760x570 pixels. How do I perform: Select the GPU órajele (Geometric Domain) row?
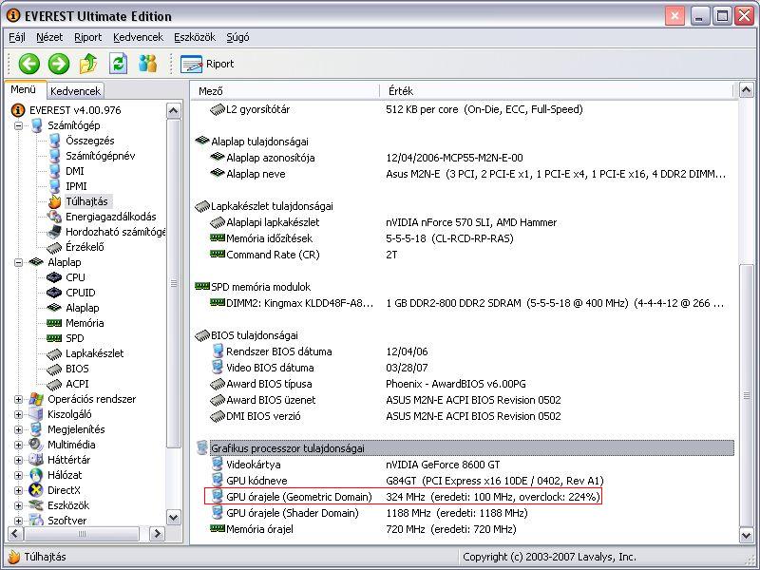(402, 497)
